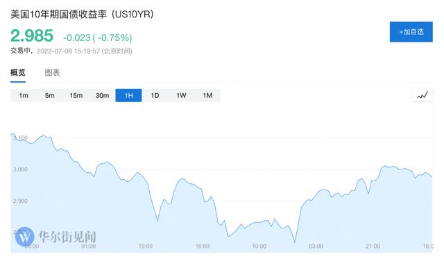
Task: Click the 03:00 time axis marker
Action: click(316, 246)
